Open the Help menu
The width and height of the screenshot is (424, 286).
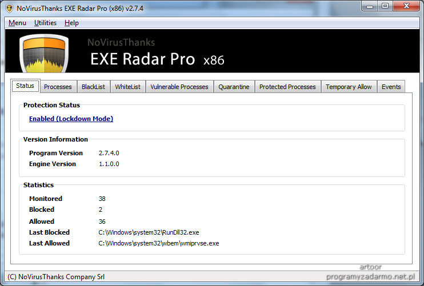point(71,23)
